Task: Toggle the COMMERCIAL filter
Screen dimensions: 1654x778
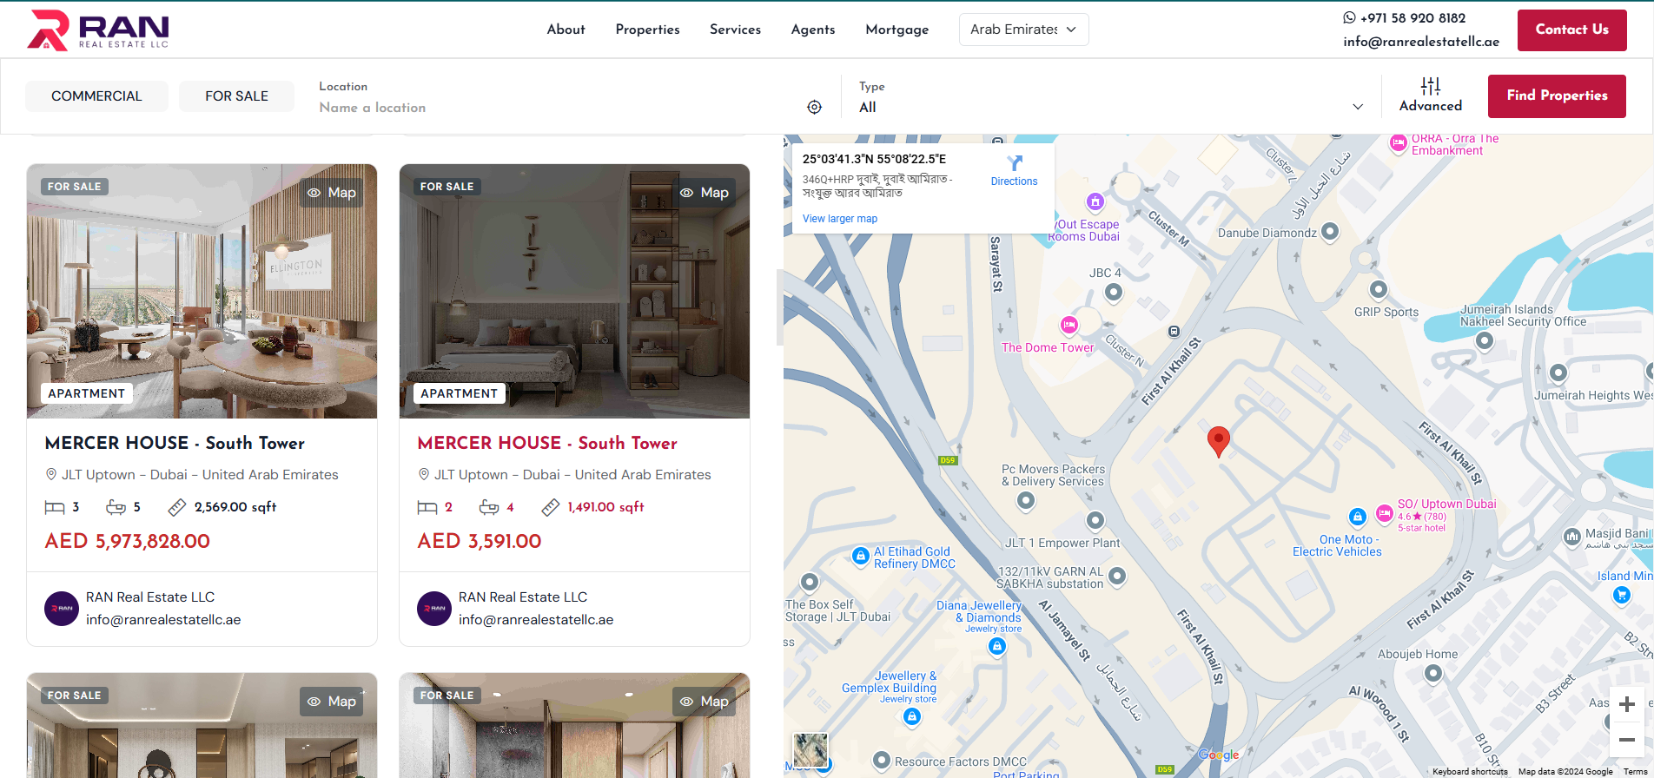Action: pyautogui.click(x=96, y=96)
